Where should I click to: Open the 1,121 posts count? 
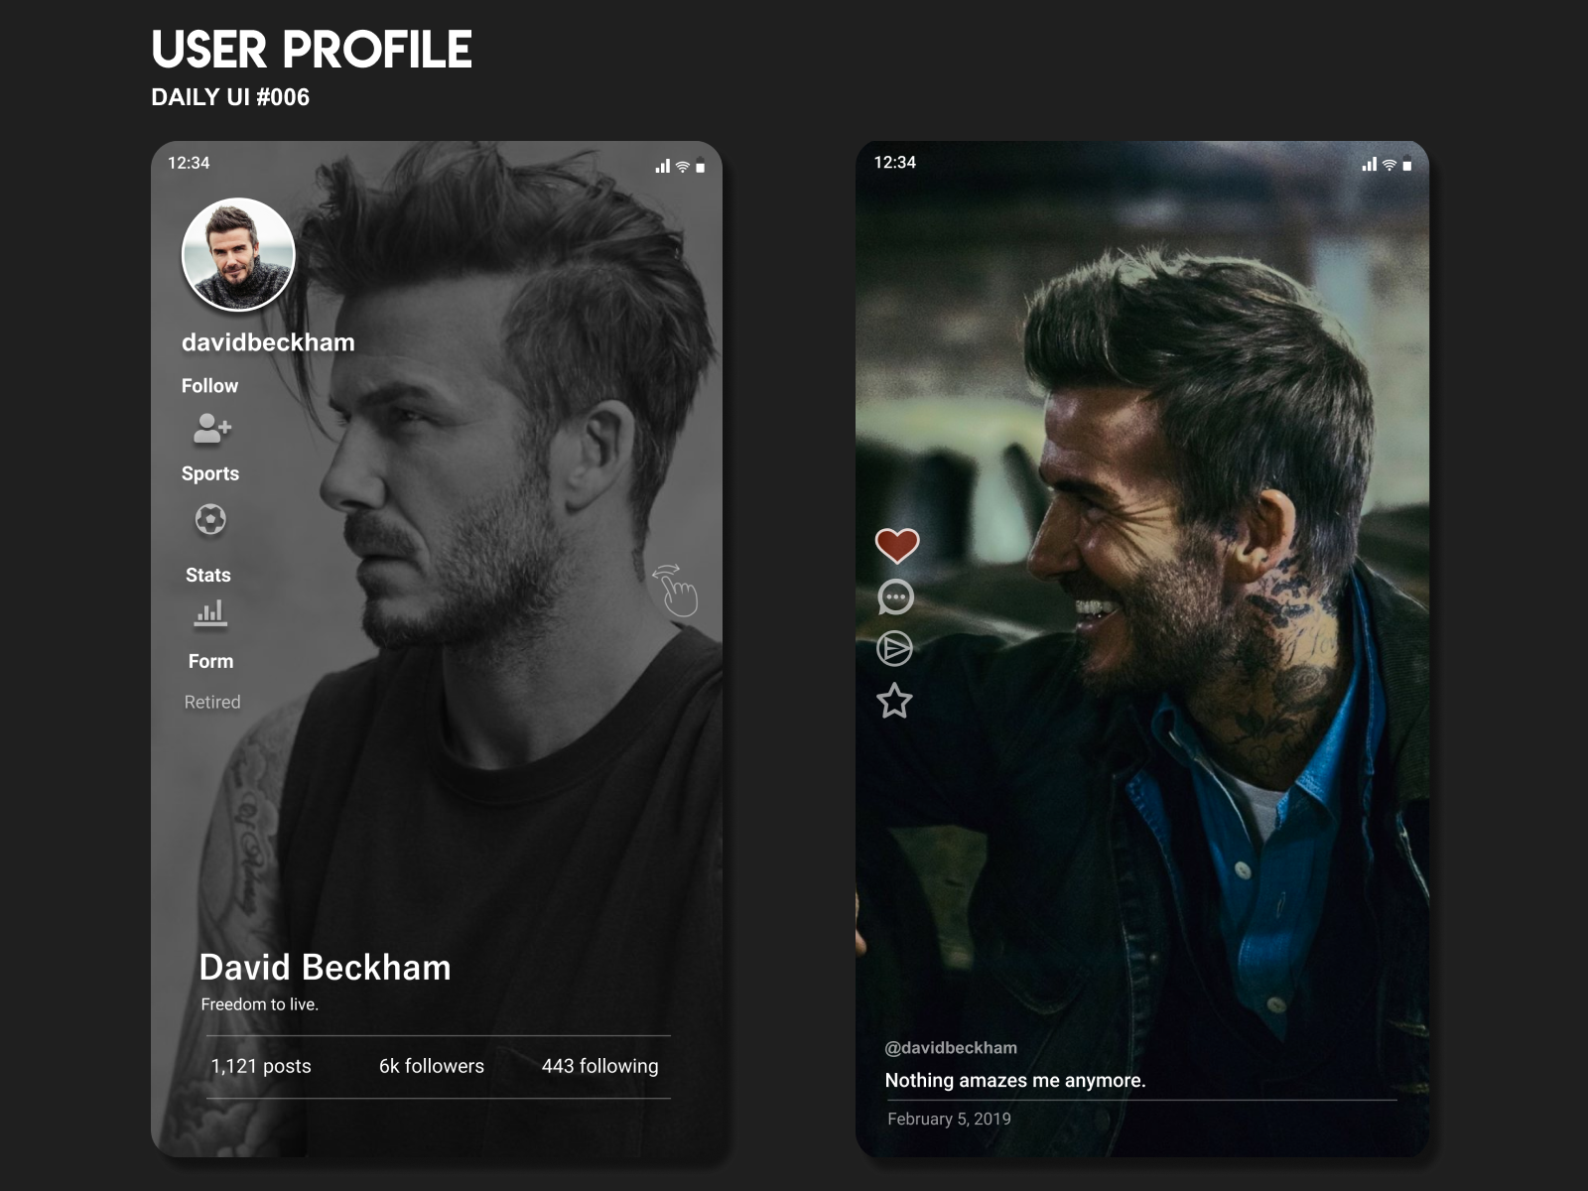pyautogui.click(x=261, y=1066)
